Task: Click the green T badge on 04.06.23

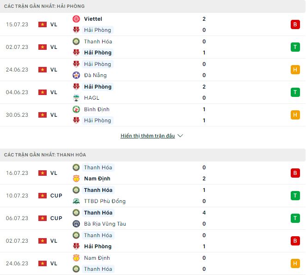Action: 295,92
